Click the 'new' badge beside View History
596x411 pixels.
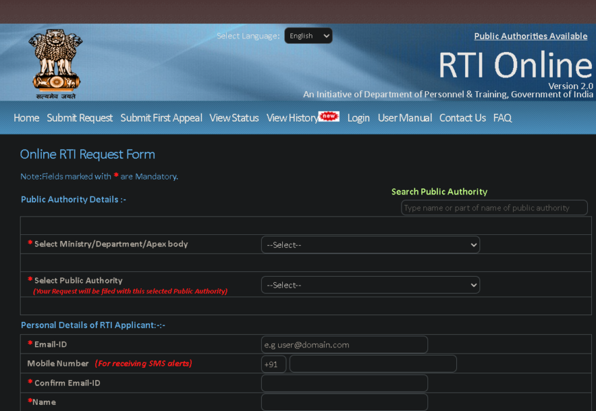[x=329, y=116]
